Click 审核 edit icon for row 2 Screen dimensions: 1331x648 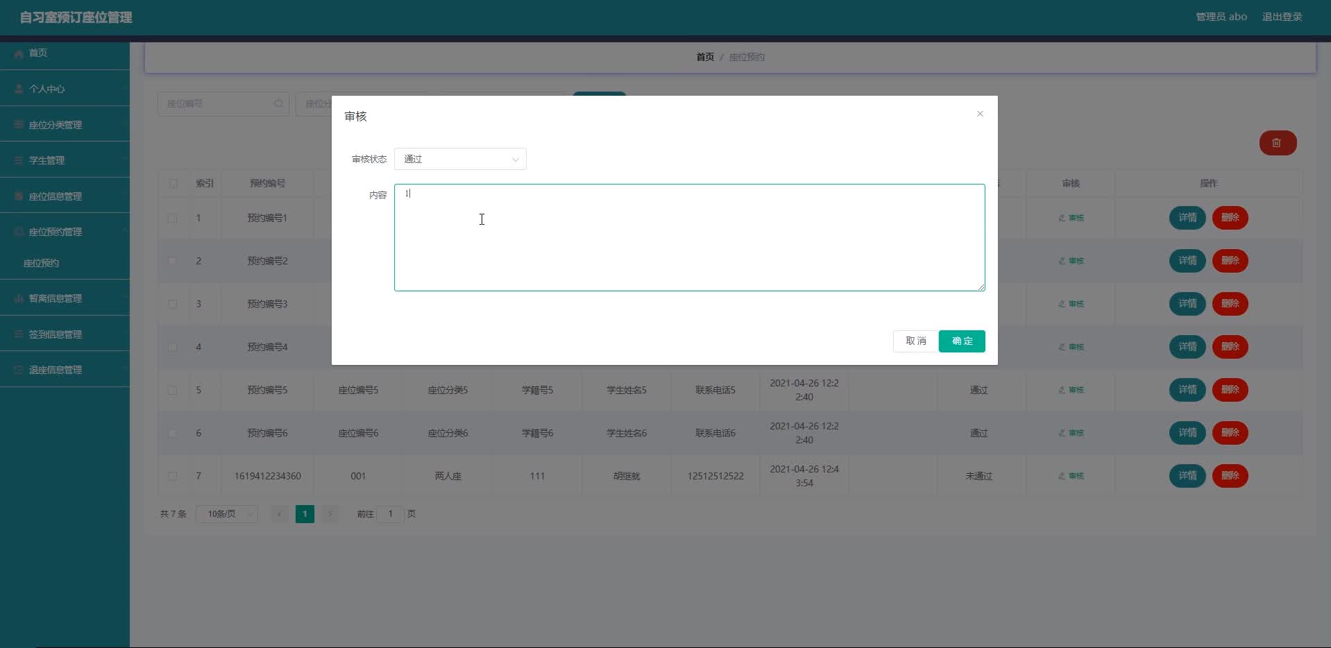point(1071,261)
